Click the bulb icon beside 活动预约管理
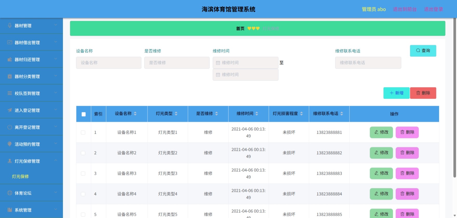The height and width of the screenshot is (218, 457). click(10, 144)
